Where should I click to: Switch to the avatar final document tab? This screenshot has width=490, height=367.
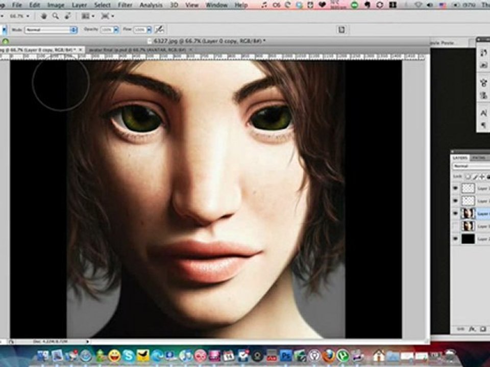(139, 49)
